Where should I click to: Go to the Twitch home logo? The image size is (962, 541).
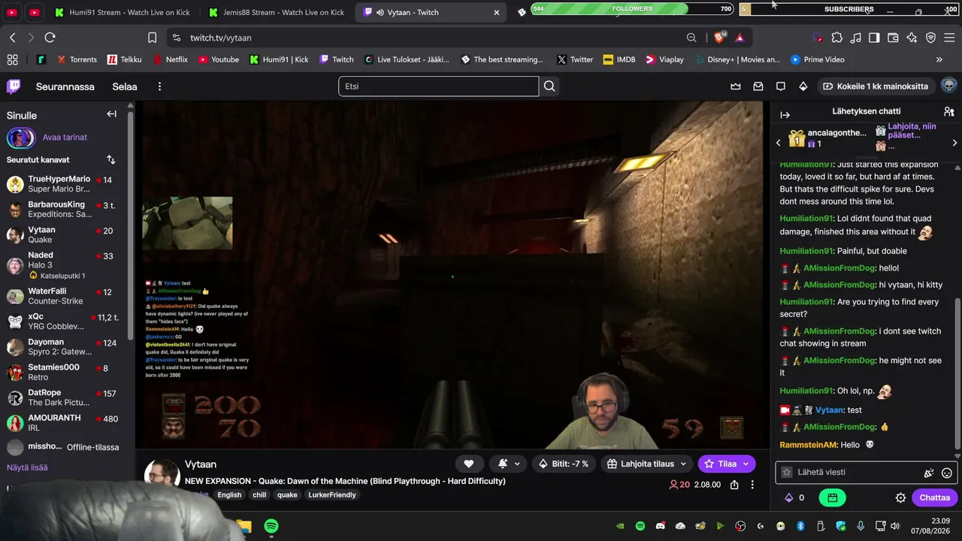coord(14,86)
